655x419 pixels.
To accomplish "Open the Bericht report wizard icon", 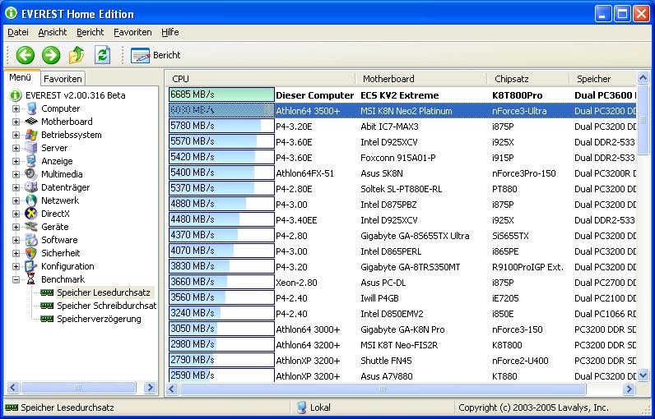I will (140, 55).
